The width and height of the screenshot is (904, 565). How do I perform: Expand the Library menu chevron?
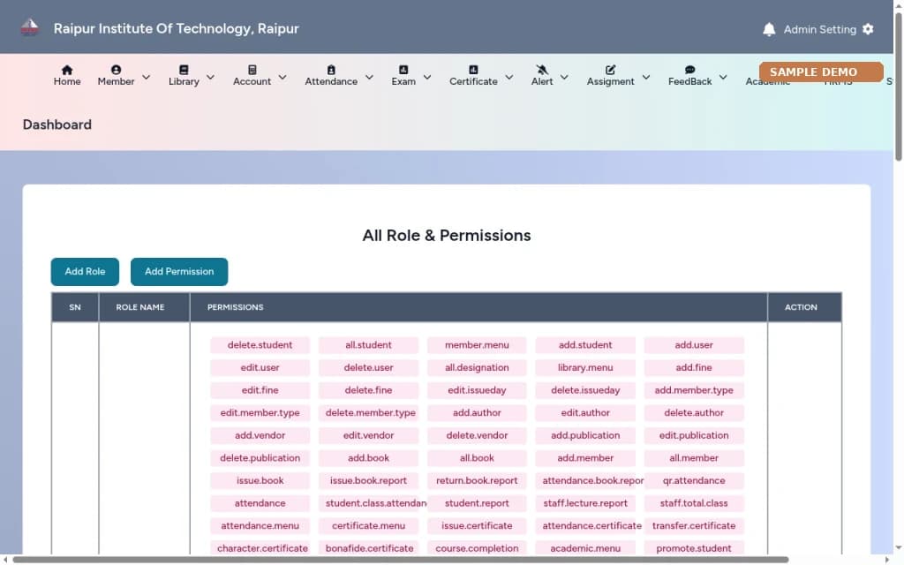(x=210, y=77)
